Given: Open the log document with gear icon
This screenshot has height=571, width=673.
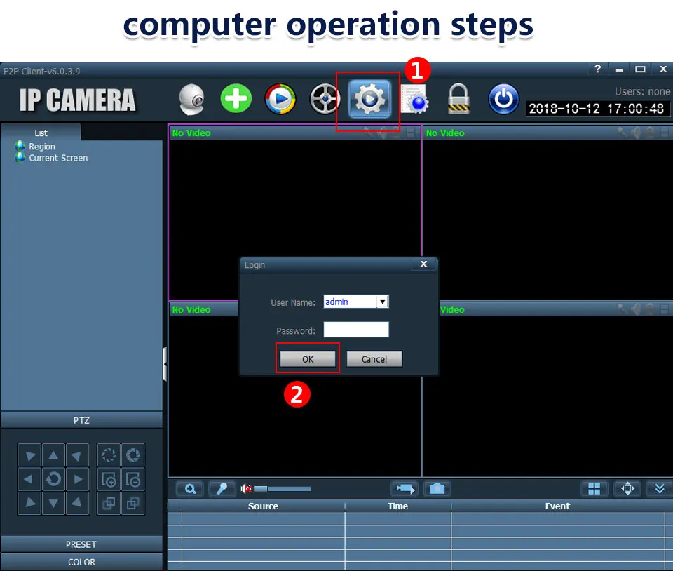Looking at the screenshot, I should tap(414, 99).
